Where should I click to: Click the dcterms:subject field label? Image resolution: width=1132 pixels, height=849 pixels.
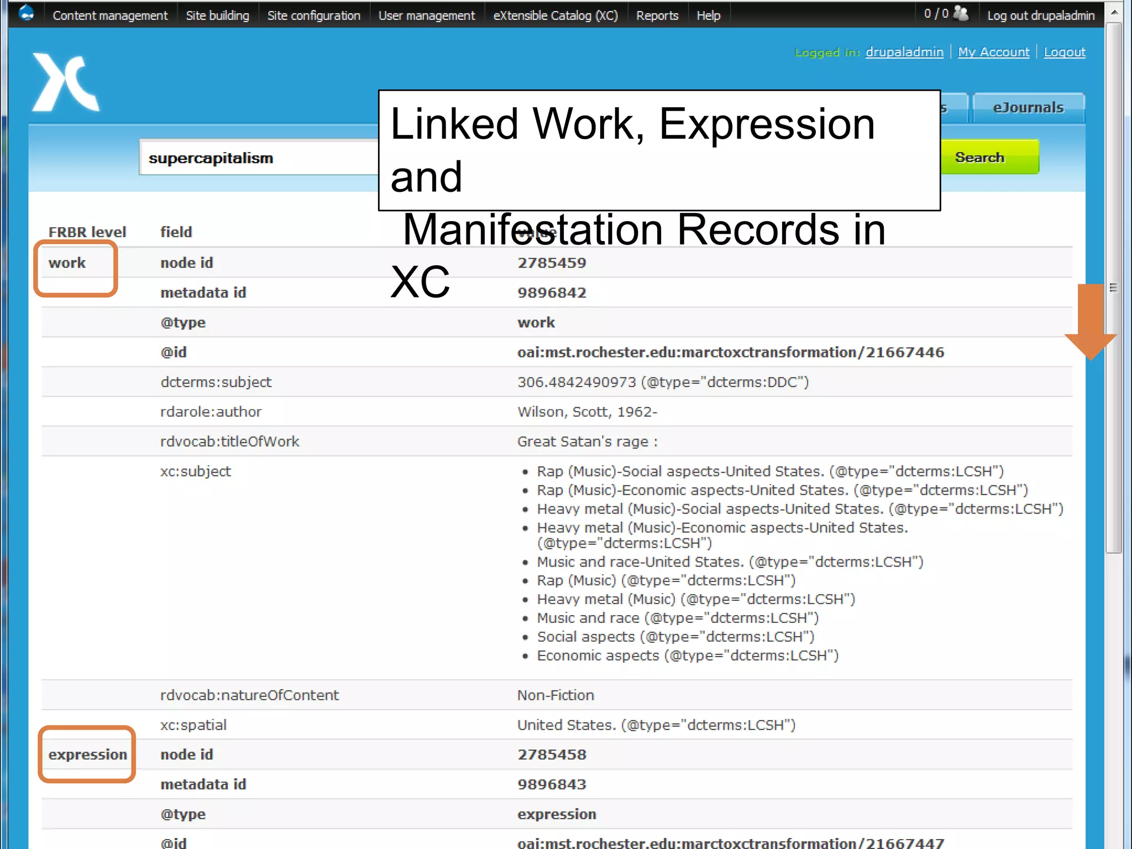click(x=216, y=382)
